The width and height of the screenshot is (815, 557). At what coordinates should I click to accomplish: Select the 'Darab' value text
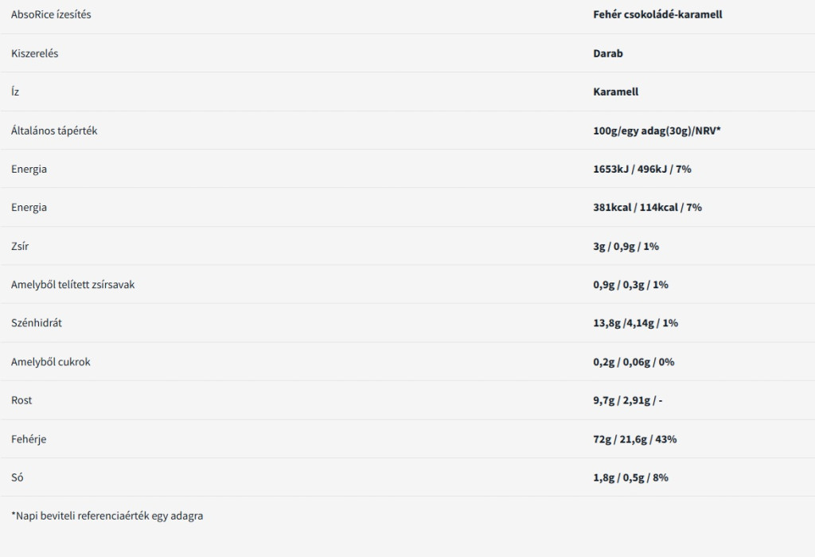608,53
